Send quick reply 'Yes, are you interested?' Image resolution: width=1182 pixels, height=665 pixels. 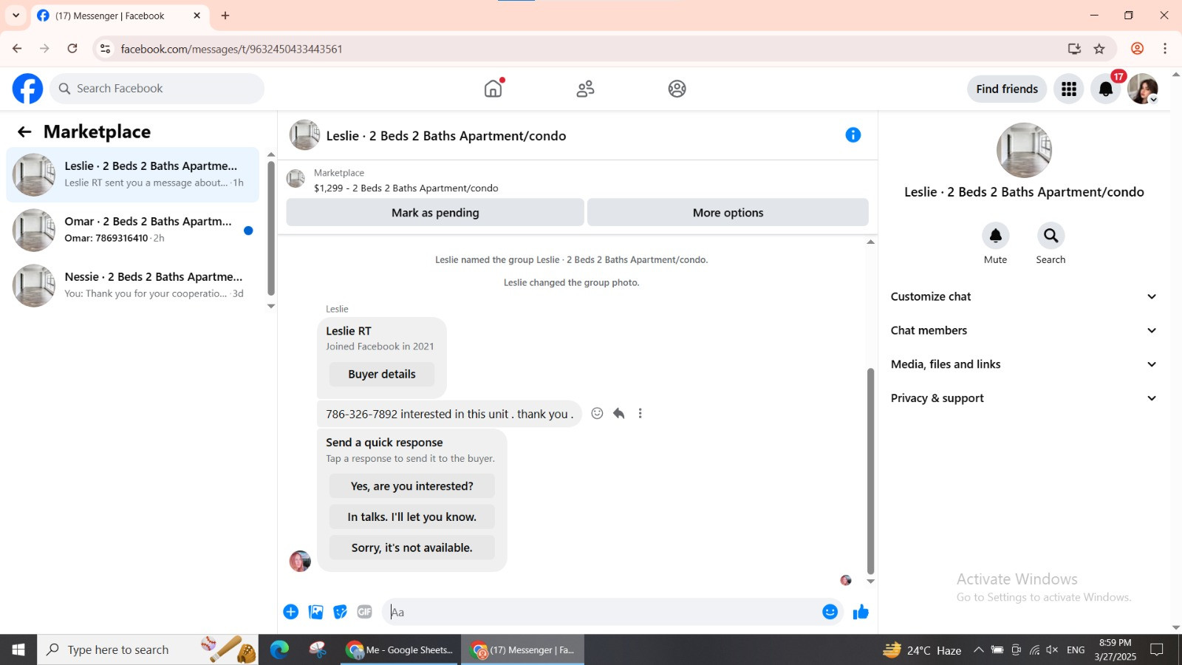(x=412, y=486)
